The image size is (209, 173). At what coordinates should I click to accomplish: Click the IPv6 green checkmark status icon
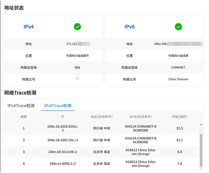[178, 27]
